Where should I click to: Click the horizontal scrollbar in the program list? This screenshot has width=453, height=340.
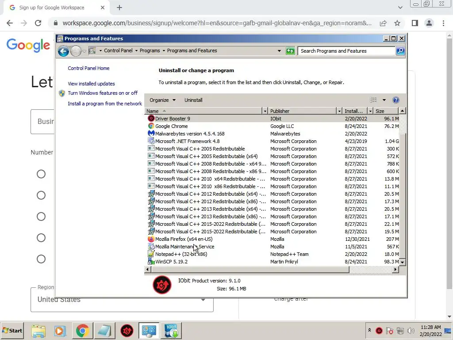coord(250,270)
